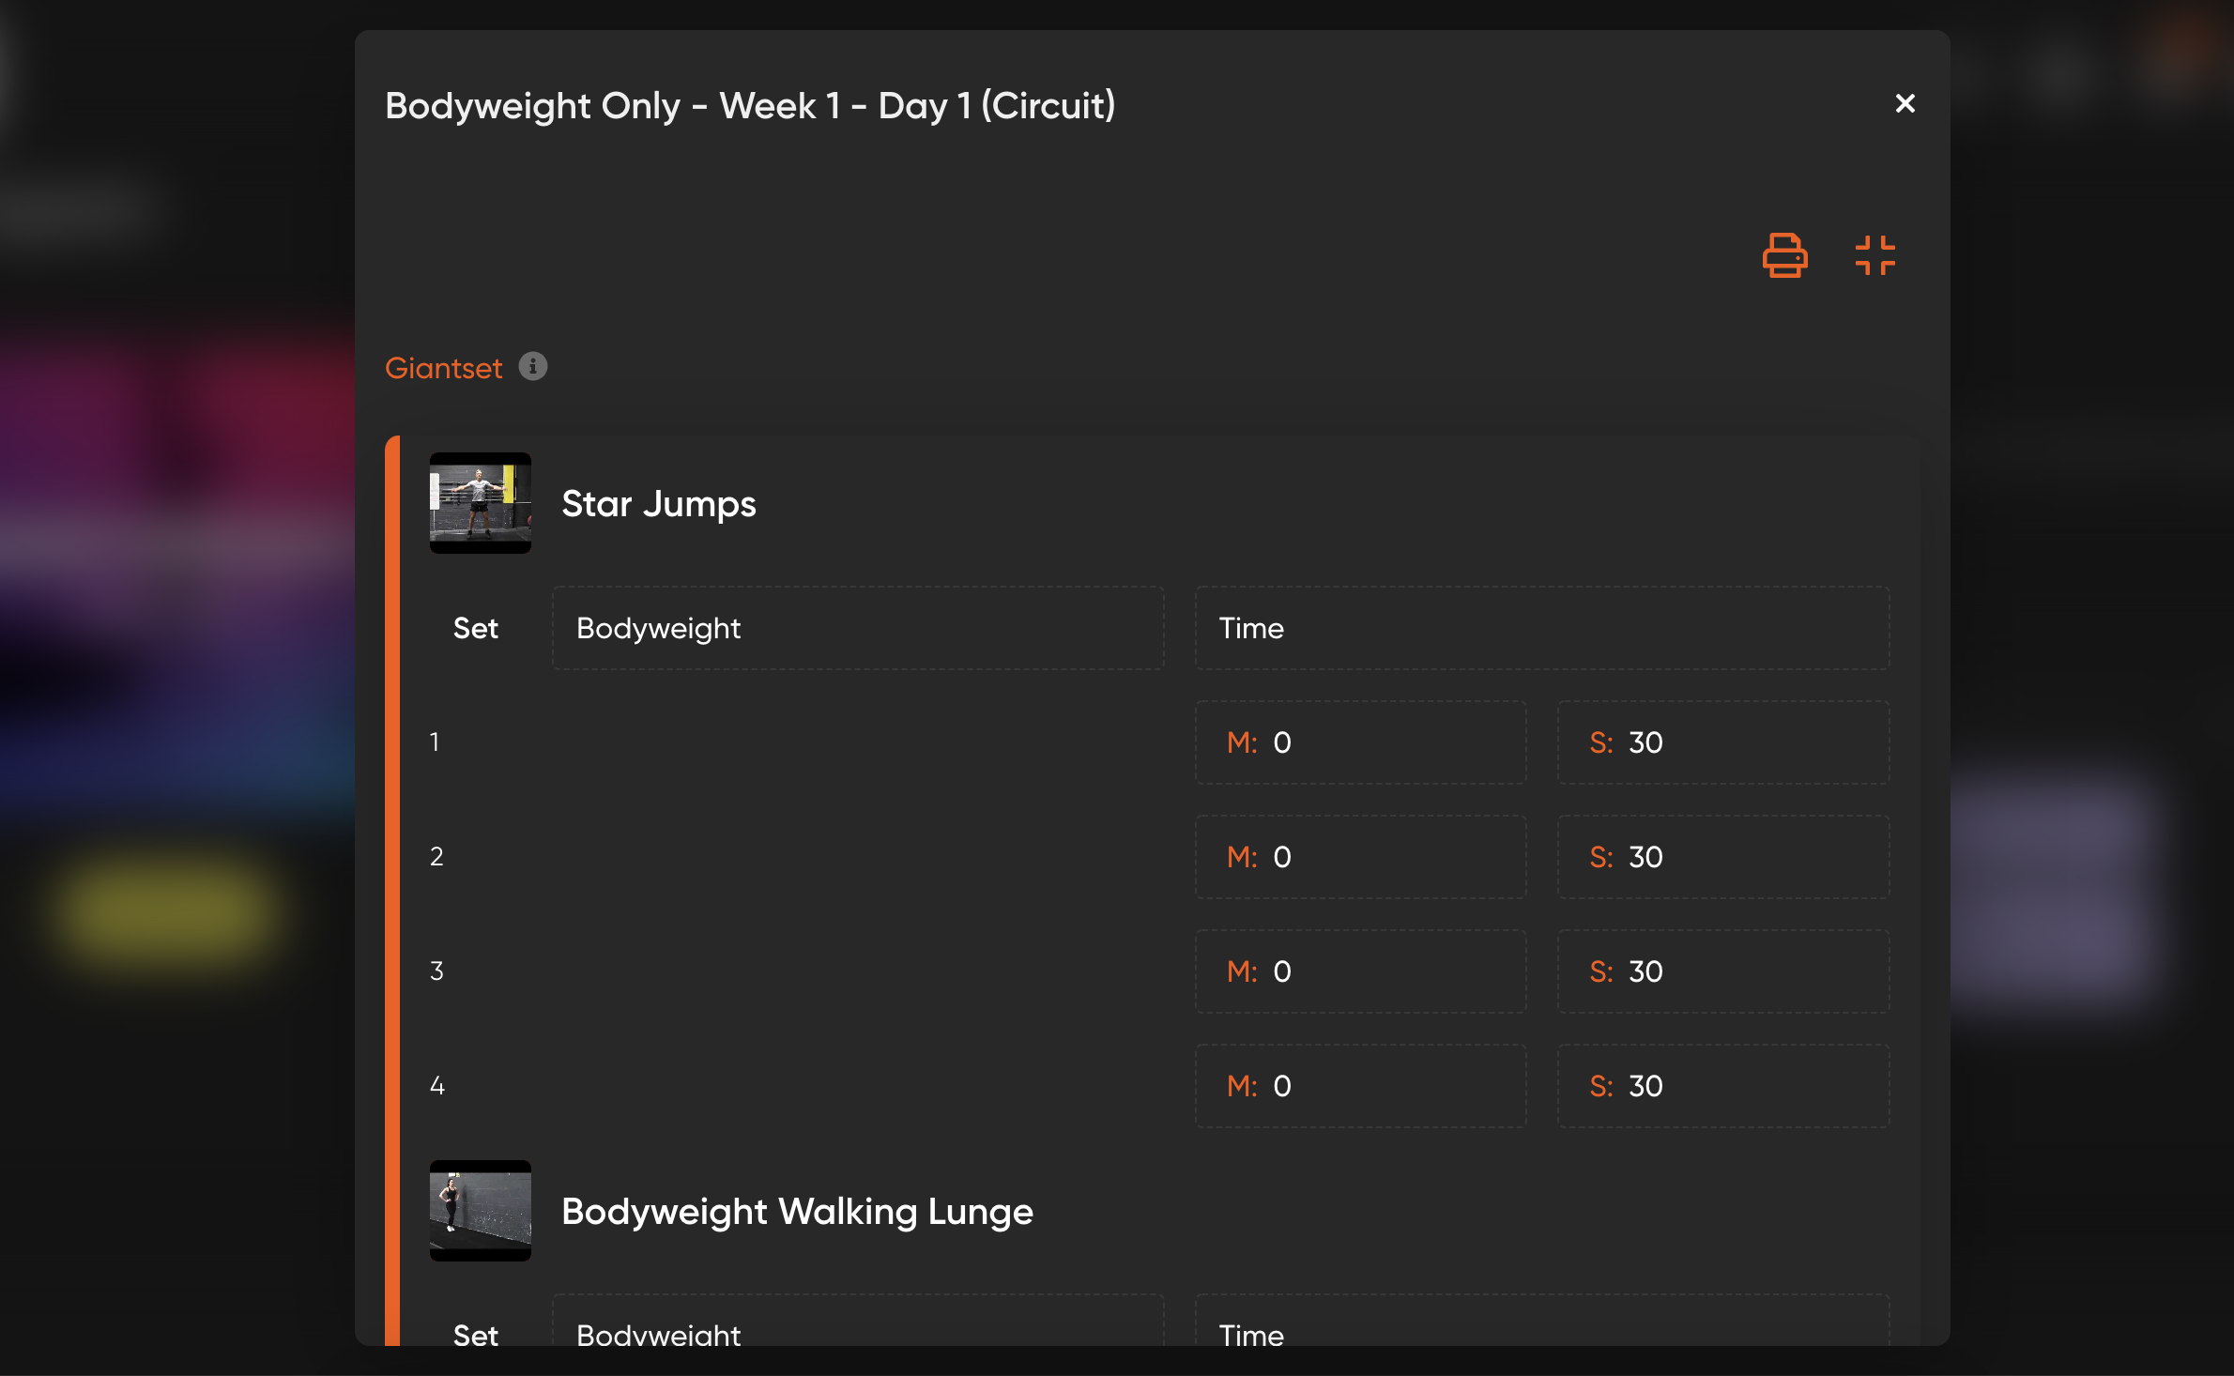The image size is (2234, 1376).
Task: Click set number 4 of Star Jumps
Action: [437, 1085]
